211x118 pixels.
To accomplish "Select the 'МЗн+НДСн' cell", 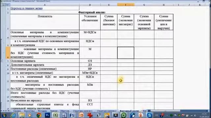I will [90, 73].
